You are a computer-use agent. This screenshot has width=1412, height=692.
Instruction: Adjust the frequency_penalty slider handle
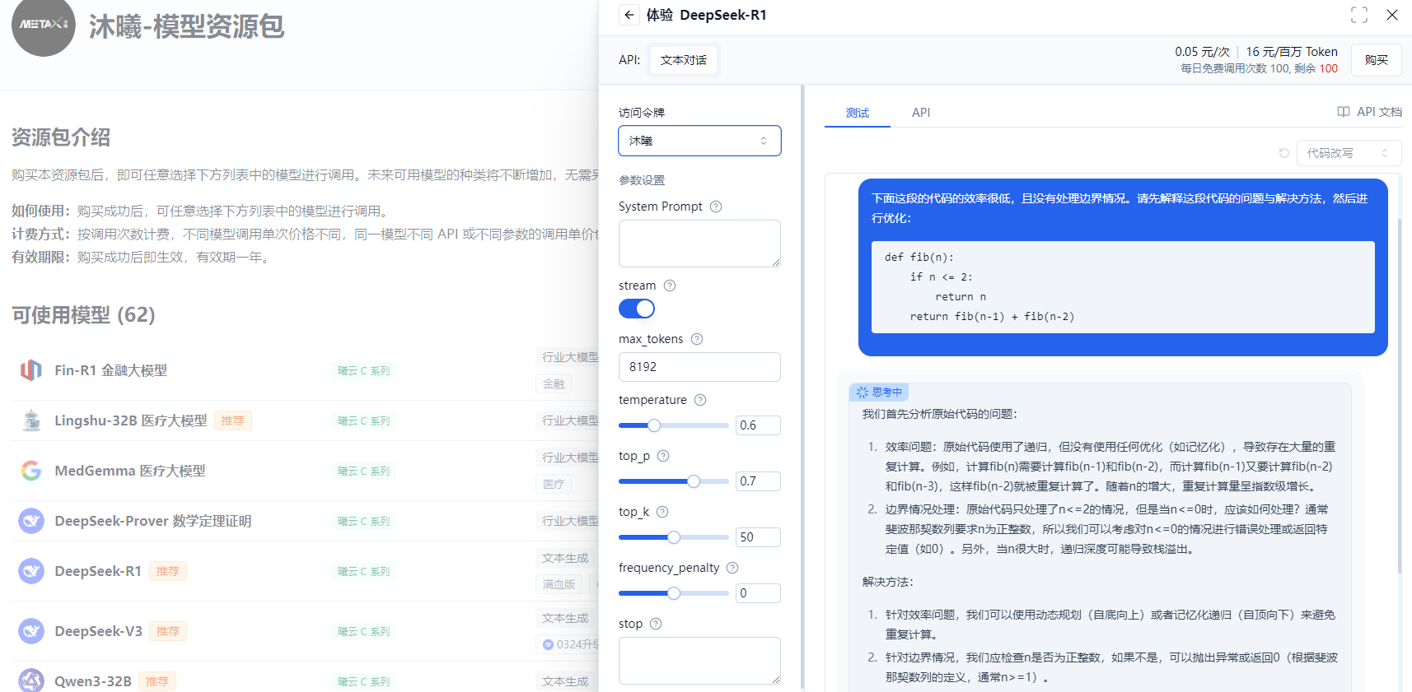674,593
